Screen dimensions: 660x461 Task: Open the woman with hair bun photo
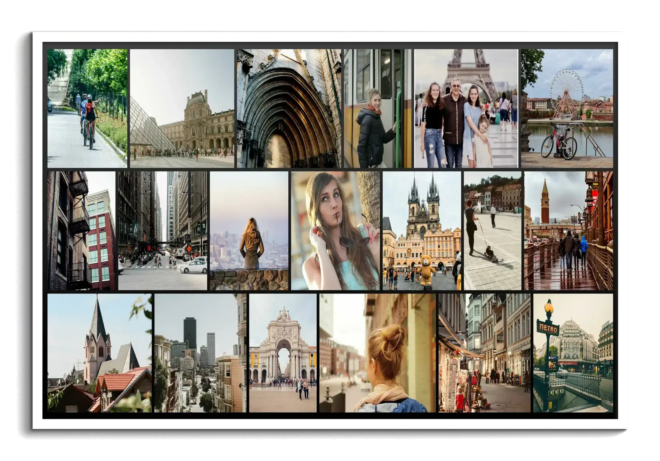pyautogui.click(x=377, y=353)
